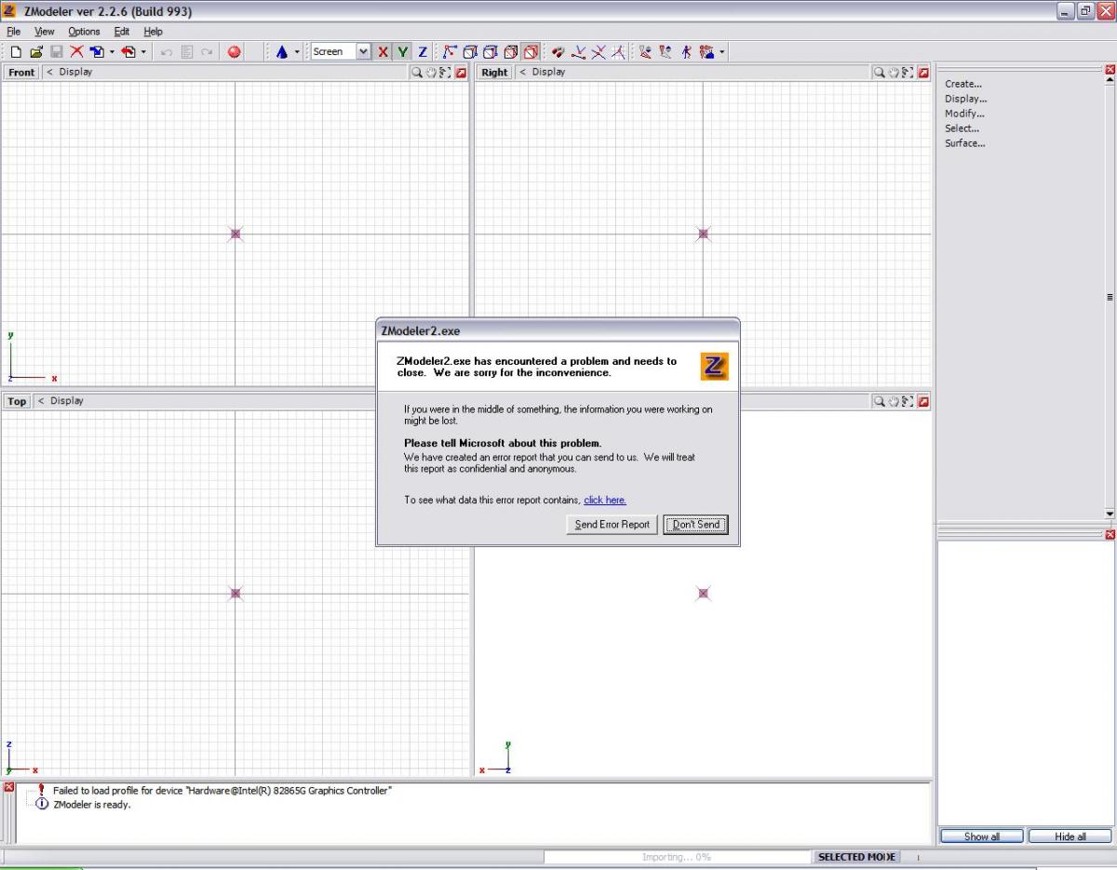Open the Export dropdown arrow
The image size is (1117, 870).
click(x=143, y=52)
